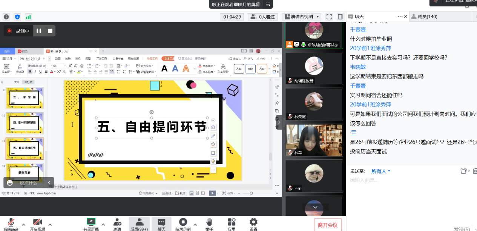Check the green network signal icon
This screenshot has width=477, height=231.
28,17
